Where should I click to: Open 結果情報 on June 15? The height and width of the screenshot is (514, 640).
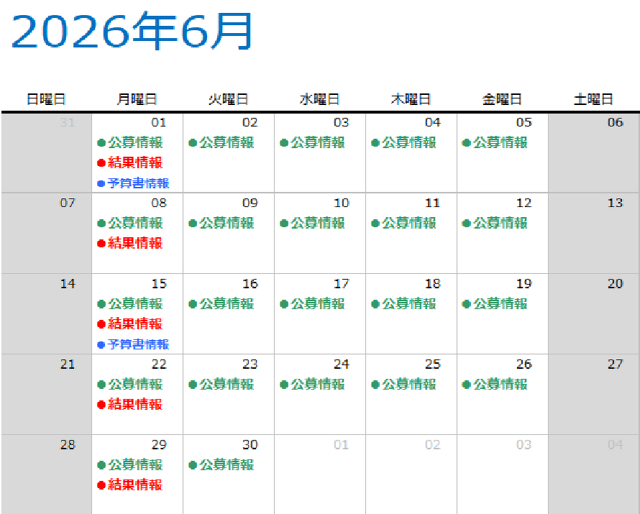(x=134, y=324)
